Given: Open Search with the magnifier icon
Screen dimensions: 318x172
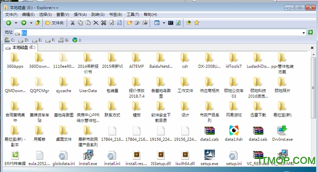Looking at the screenshot, I should pyautogui.click(x=120, y=23).
